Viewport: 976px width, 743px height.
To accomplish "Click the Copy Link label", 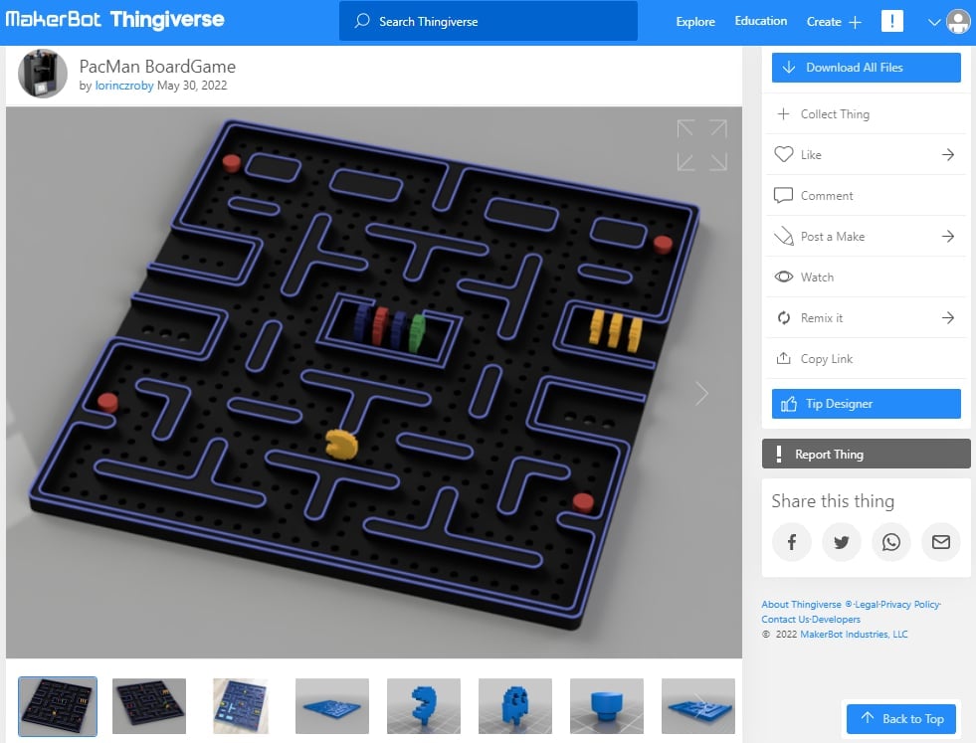I will tap(826, 358).
